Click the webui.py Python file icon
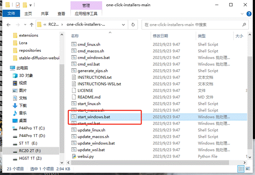The width and height of the screenshot is (255, 175). (73, 157)
